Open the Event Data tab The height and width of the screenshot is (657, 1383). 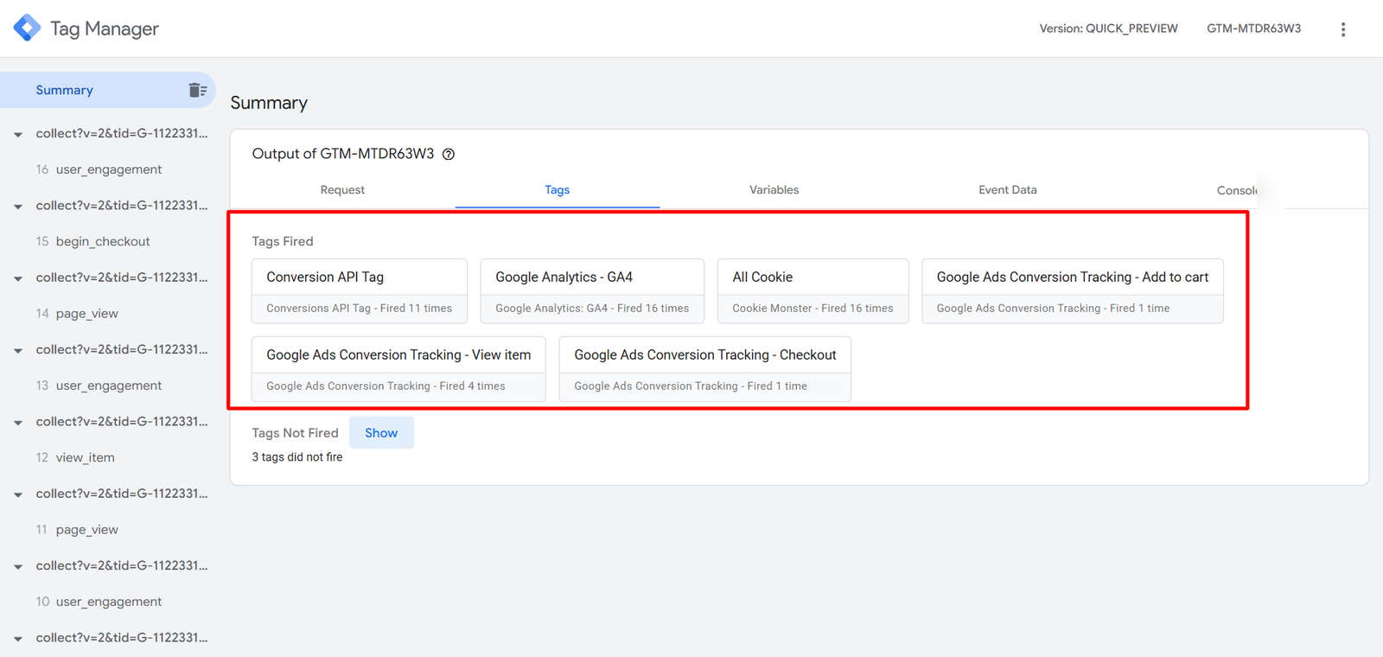[x=1007, y=190]
